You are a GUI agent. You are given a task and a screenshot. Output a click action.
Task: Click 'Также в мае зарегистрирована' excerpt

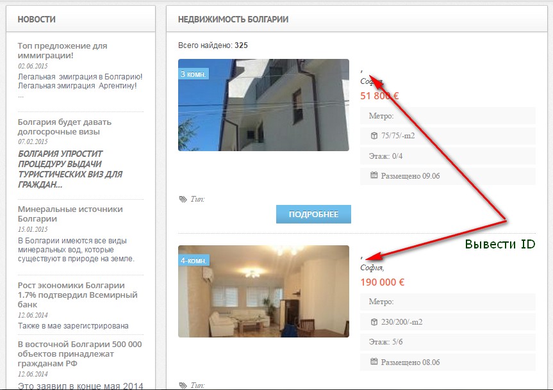[x=73, y=326]
